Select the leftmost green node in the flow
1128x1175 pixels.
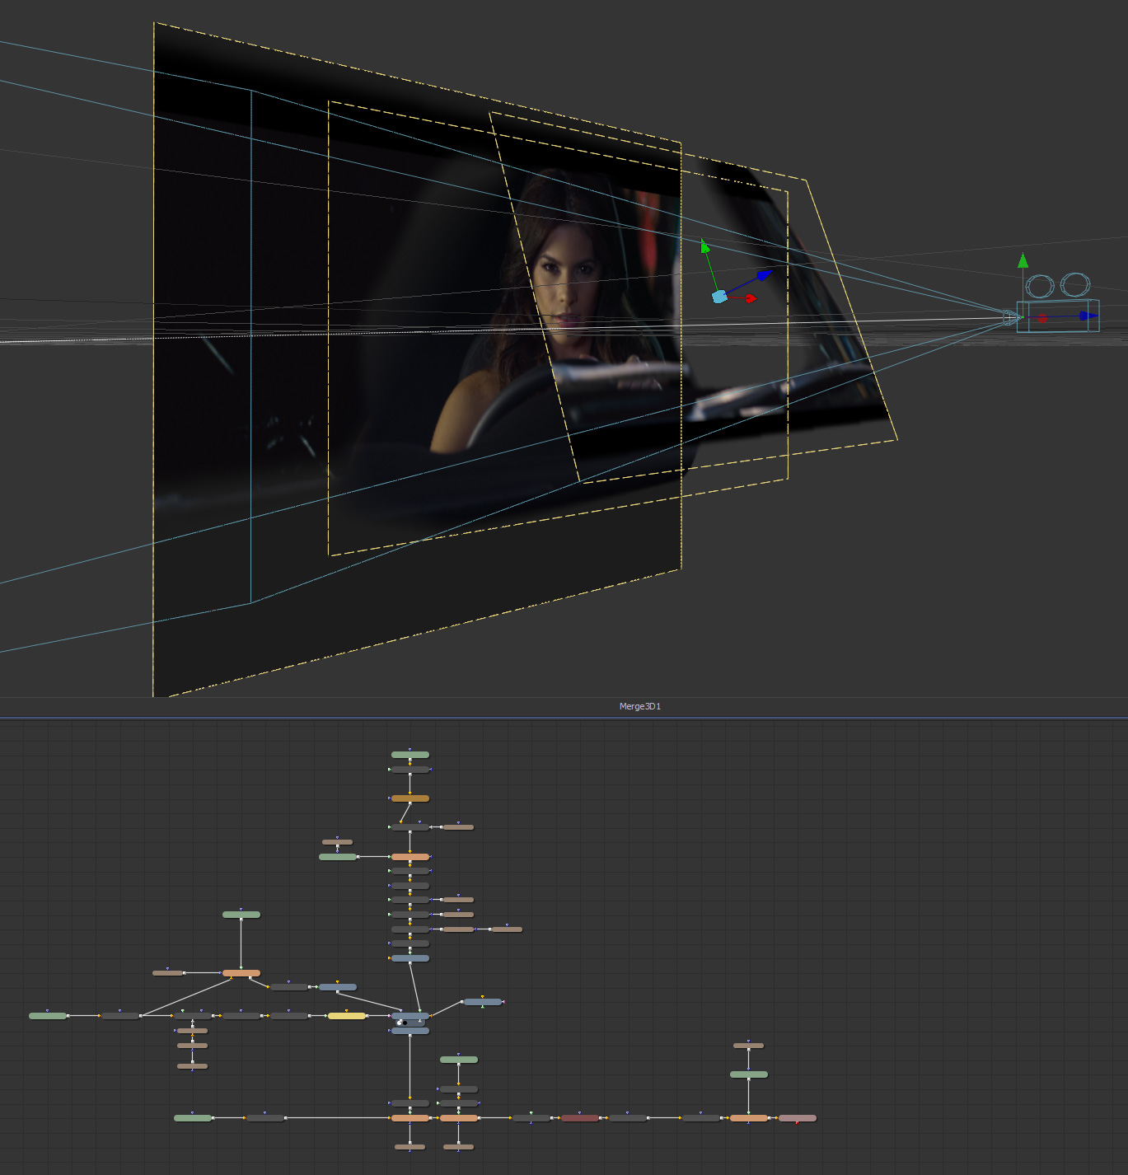pos(48,1016)
